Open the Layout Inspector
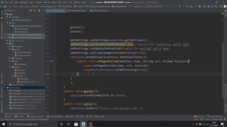The width and height of the screenshot is (227, 127). point(215,116)
